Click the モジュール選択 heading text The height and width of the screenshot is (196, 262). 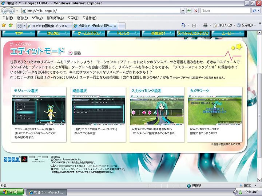point(26,91)
